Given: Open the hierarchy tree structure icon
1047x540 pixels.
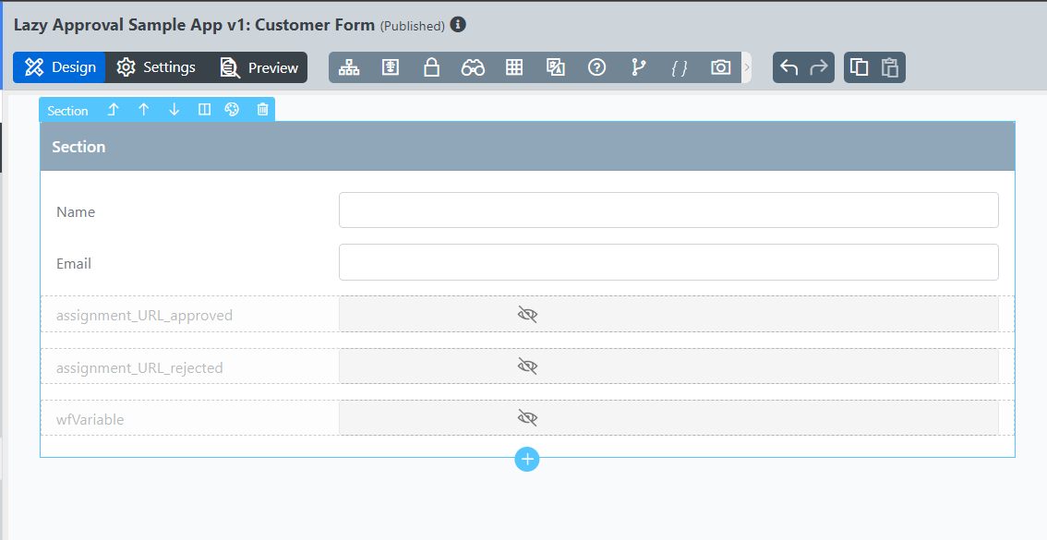Looking at the screenshot, I should point(349,67).
